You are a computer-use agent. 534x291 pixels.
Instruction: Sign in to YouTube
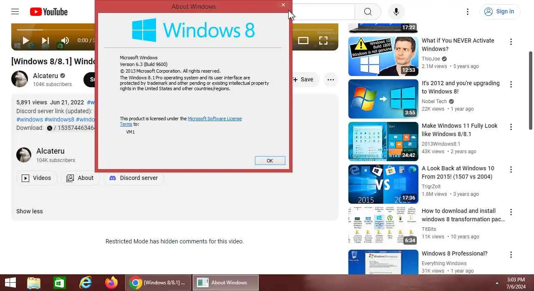499,12
